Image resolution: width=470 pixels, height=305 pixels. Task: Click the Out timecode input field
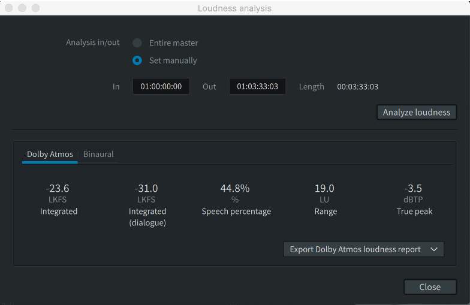click(x=257, y=86)
